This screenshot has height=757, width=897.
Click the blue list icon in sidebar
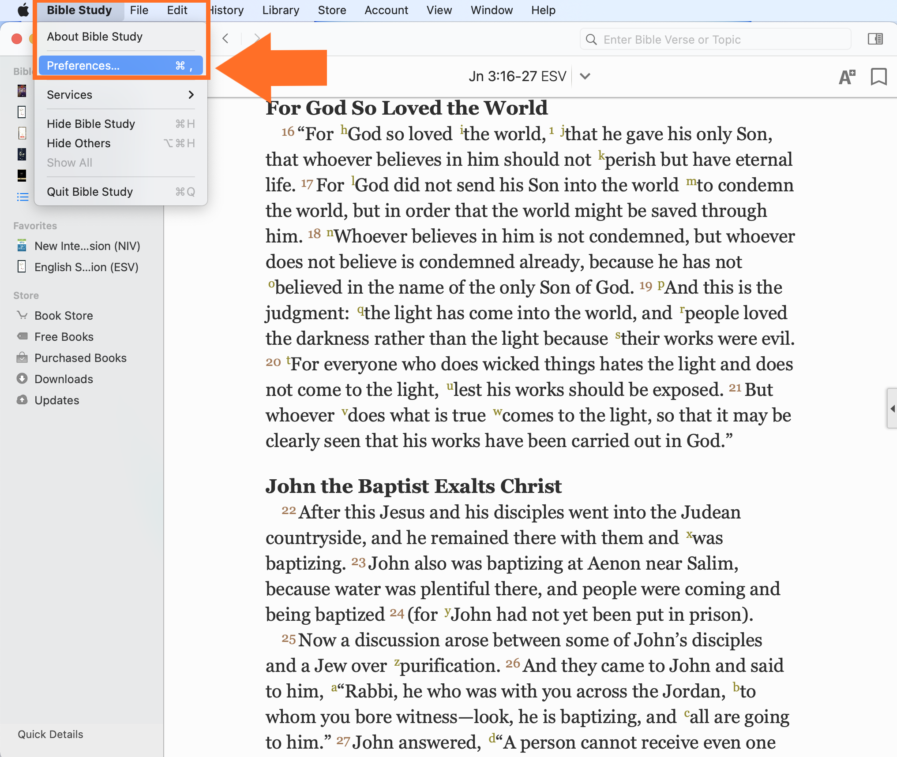coord(23,197)
